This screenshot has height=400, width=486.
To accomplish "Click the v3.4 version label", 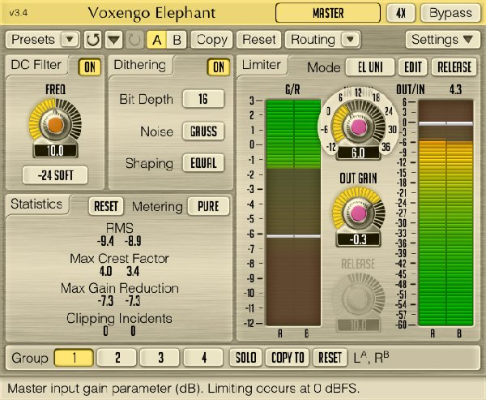I will click(x=19, y=13).
